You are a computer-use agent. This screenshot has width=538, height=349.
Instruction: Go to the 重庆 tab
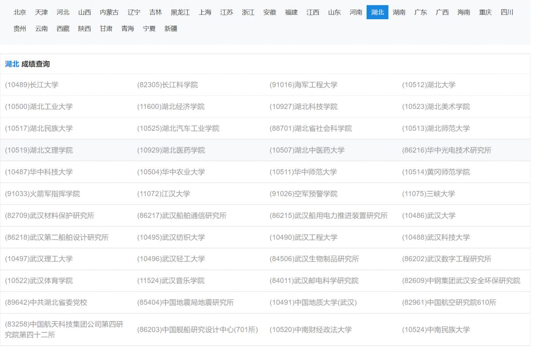pyautogui.click(x=485, y=12)
